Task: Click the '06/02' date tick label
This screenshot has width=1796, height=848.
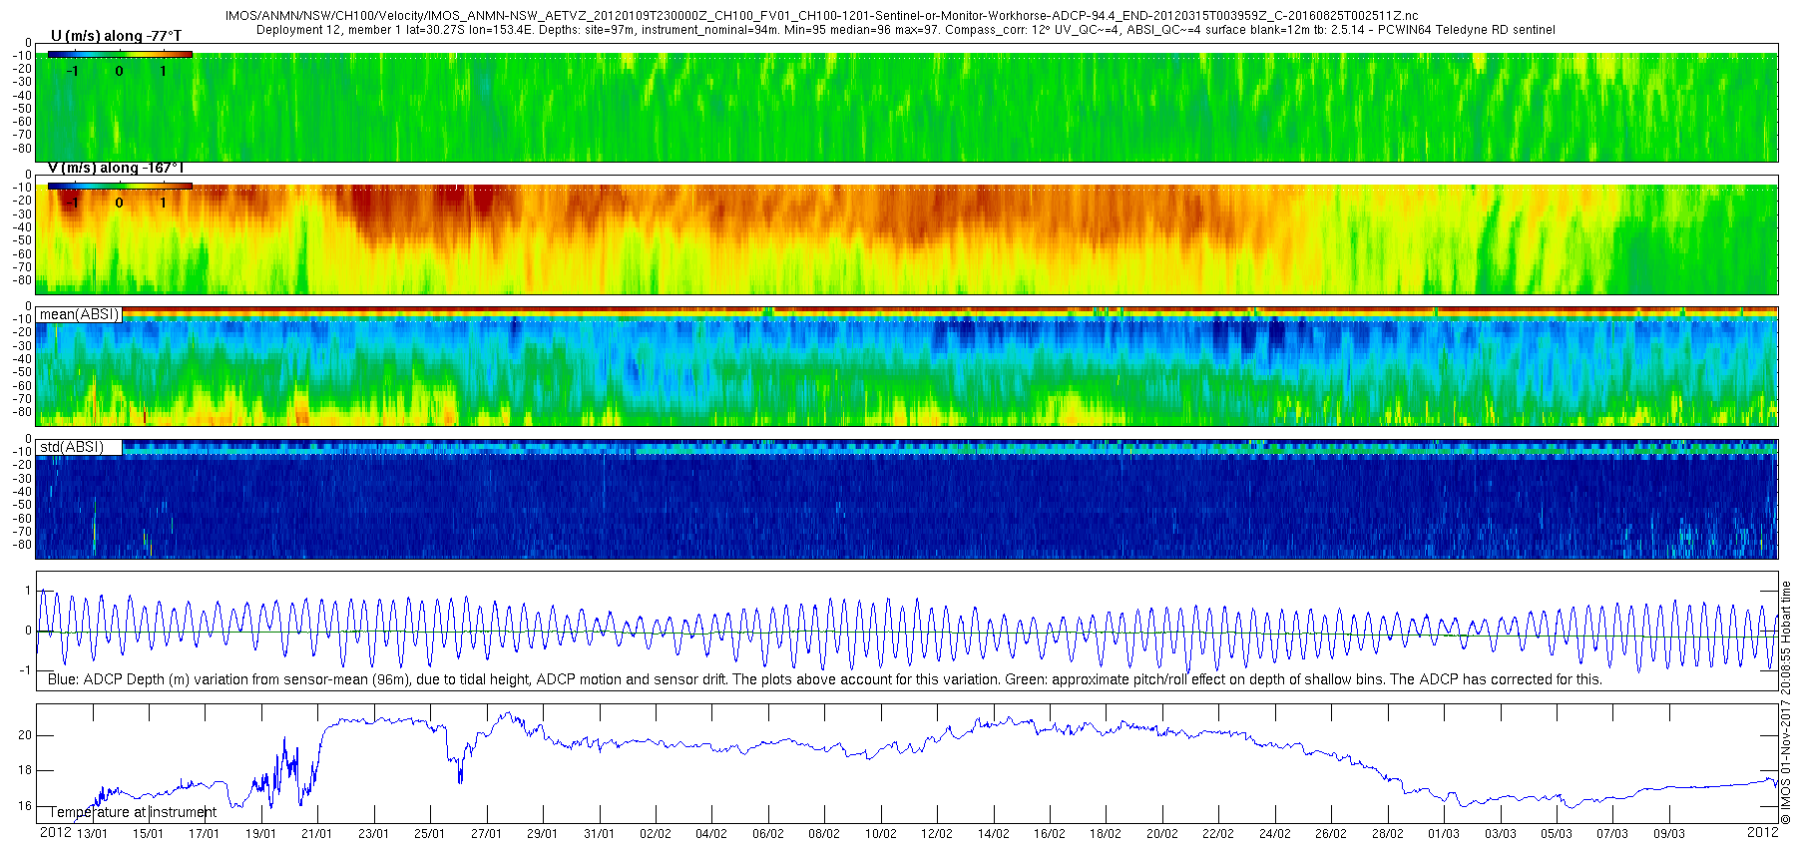Action: pos(768,834)
